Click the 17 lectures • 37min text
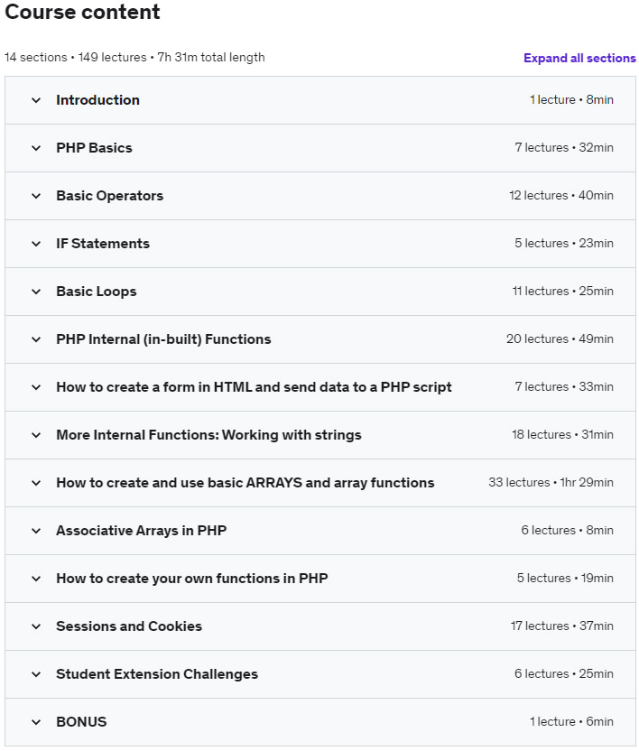Viewport: 639px width, 751px height. point(561,626)
